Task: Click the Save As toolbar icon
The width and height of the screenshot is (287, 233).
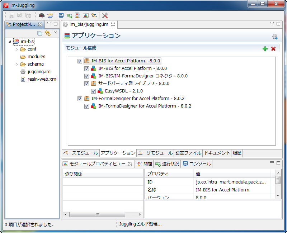Action: pos(20,15)
